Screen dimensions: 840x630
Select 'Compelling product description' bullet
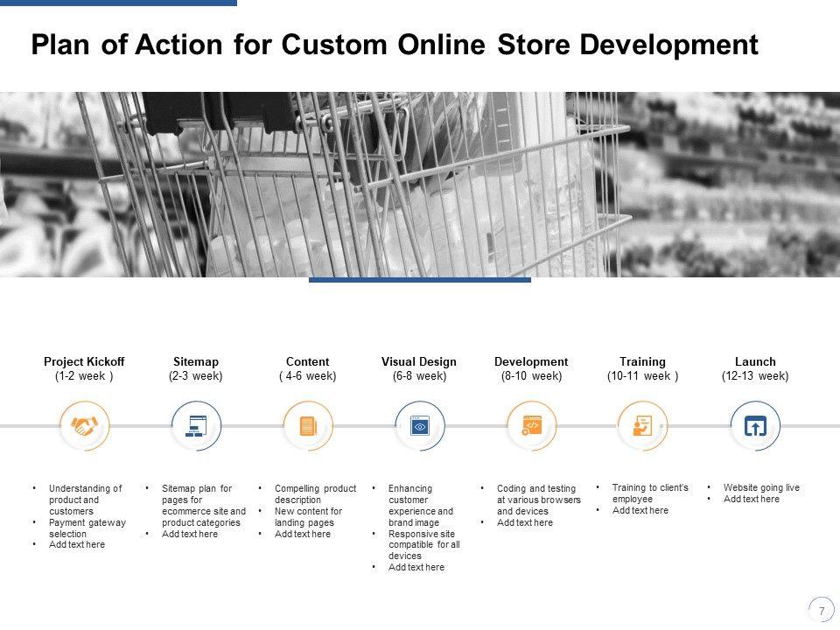coord(316,493)
